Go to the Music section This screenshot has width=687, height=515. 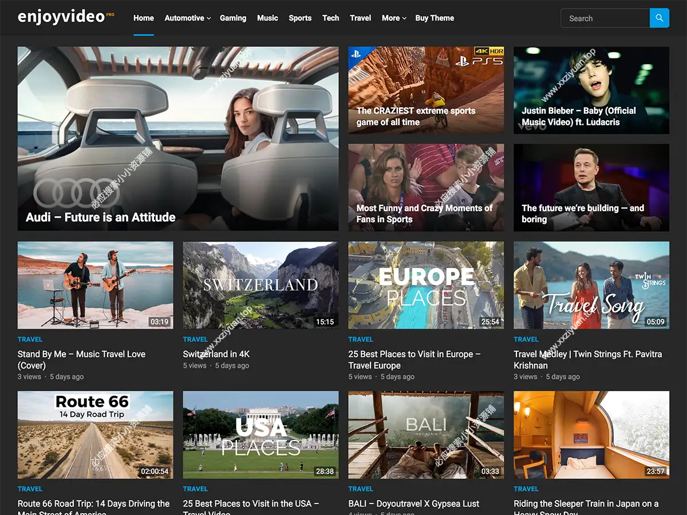[267, 18]
